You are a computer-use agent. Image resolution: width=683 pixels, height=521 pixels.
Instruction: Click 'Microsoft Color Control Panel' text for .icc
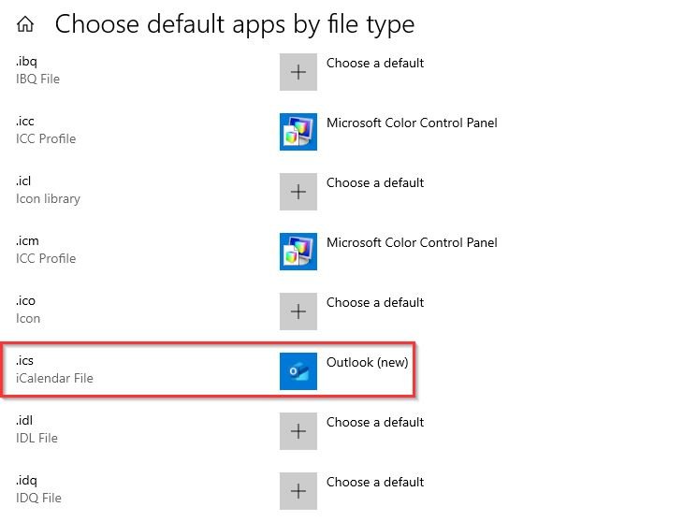[412, 123]
